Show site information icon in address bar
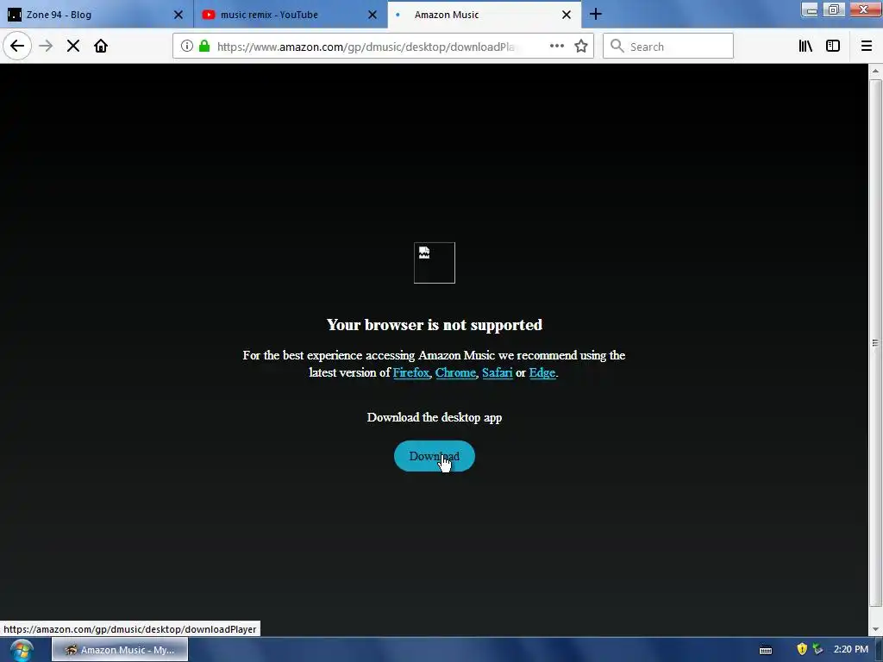883x662 pixels. pos(187,47)
